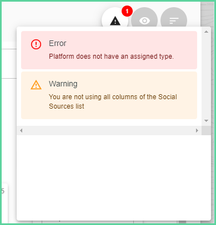This screenshot has height=225, width=216.
Task: Click the orange Warning triangle icon
Action: (x=36, y=85)
